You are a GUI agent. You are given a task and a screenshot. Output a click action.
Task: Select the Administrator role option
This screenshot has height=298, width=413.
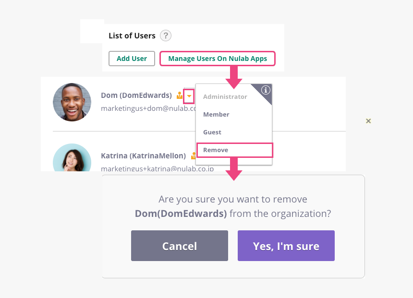point(225,96)
